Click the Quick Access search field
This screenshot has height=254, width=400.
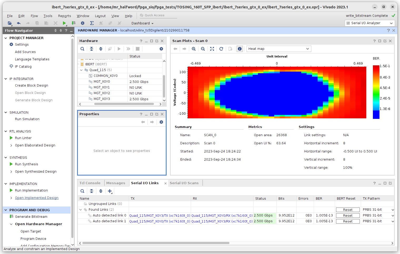coord(158,15)
